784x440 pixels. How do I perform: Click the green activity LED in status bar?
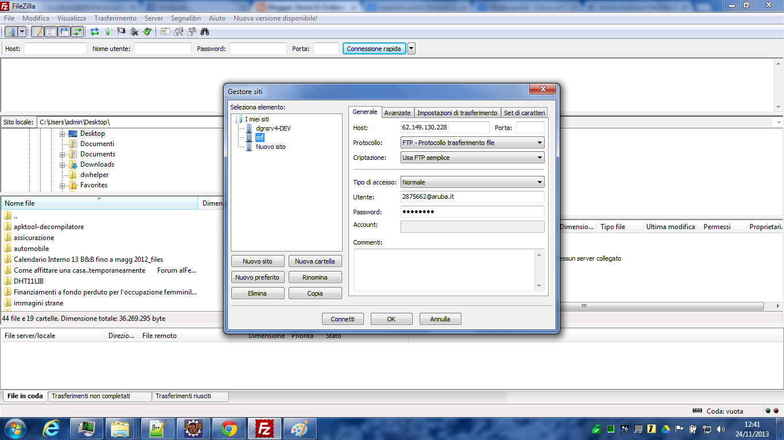[x=768, y=411]
